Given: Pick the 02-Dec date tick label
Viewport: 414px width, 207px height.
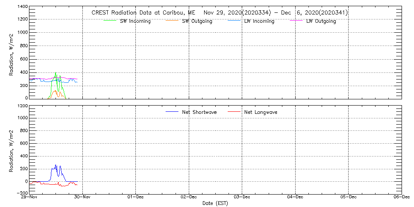Looking at the screenshot, I should [189, 197].
